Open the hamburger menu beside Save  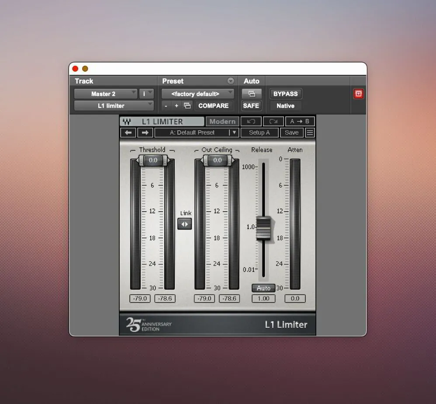pos(310,133)
